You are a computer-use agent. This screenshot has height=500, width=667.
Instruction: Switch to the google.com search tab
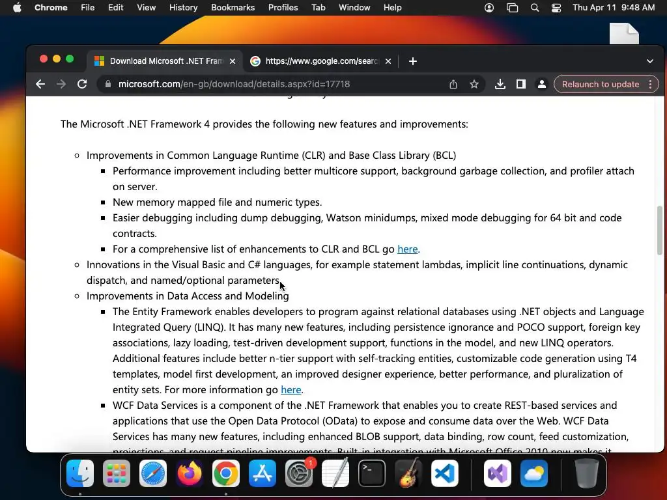click(320, 61)
